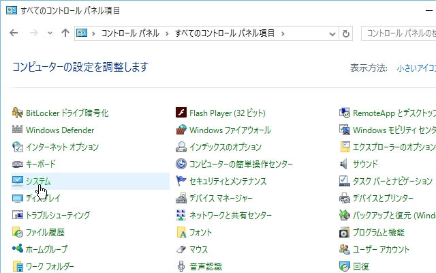Open the フォント icon
This screenshot has width=436, height=273.
[181, 232]
